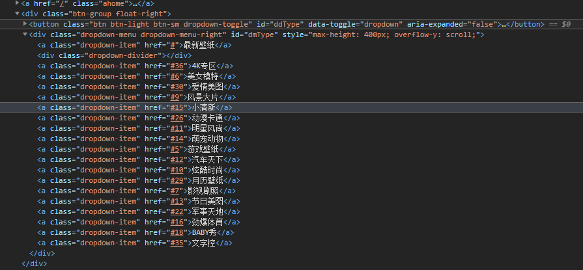Image resolution: width=583 pixels, height=270 pixels.
Task: Open the #36 href link
Action: tap(177, 66)
